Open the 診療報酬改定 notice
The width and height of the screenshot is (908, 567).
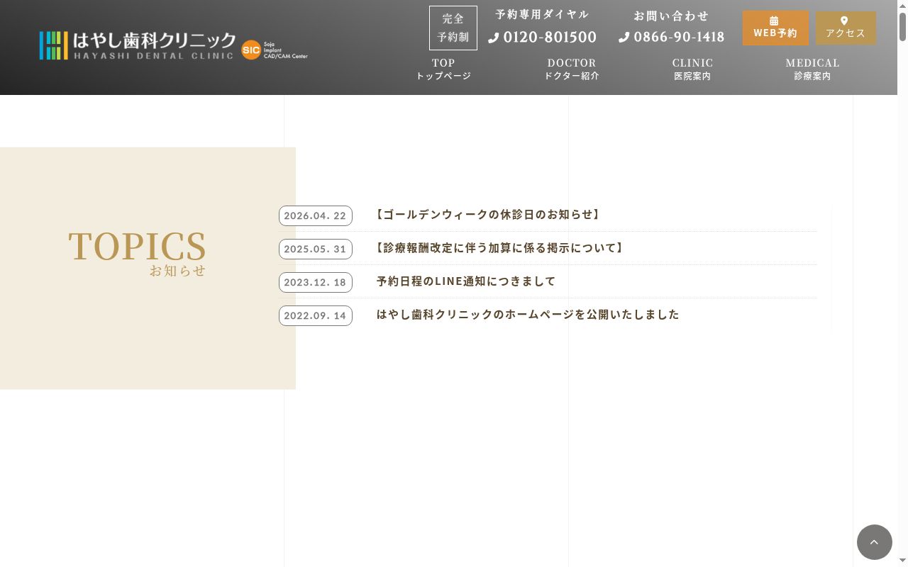pyautogui.click(x=499, y=247)
